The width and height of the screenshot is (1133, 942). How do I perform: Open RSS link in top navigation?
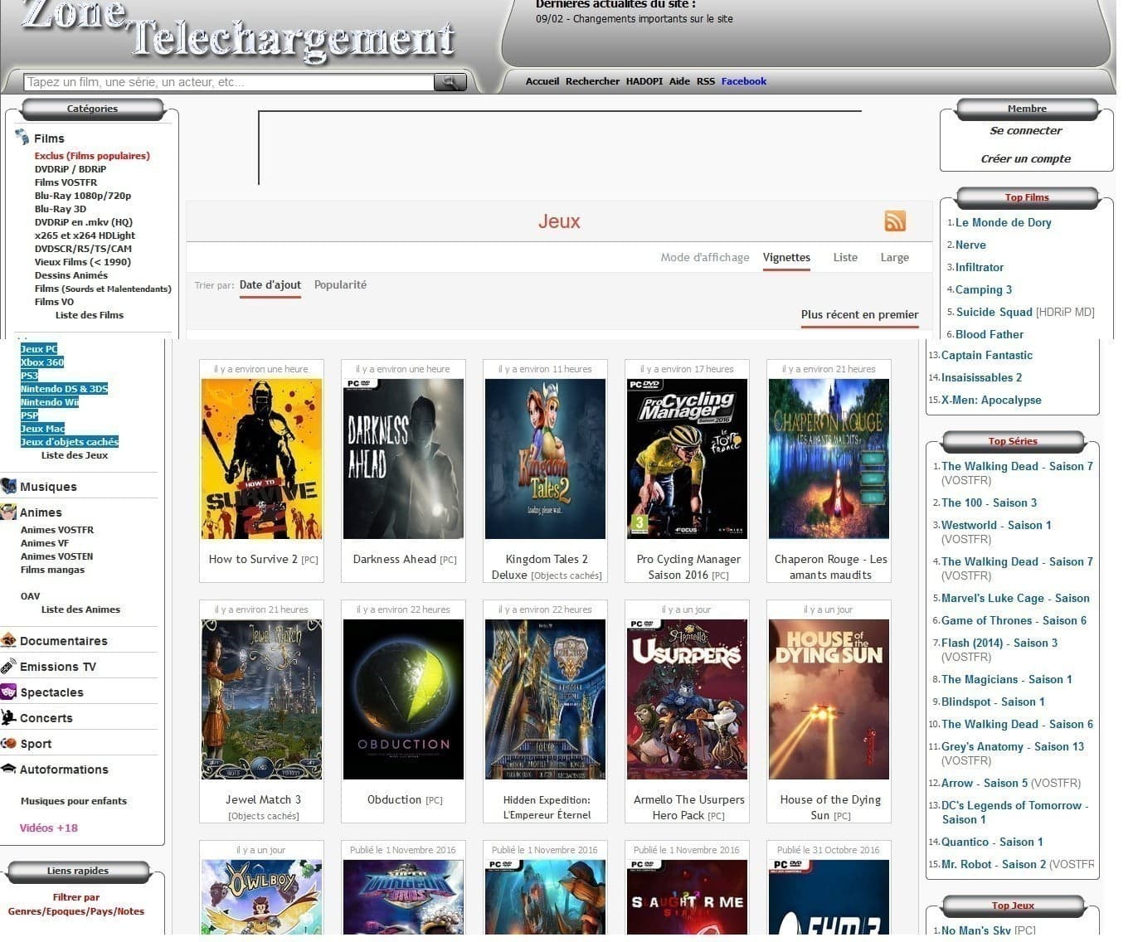[706, 81]
